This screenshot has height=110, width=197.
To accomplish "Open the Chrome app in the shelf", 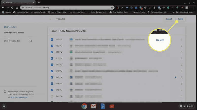I will click(x=84, y=106).
